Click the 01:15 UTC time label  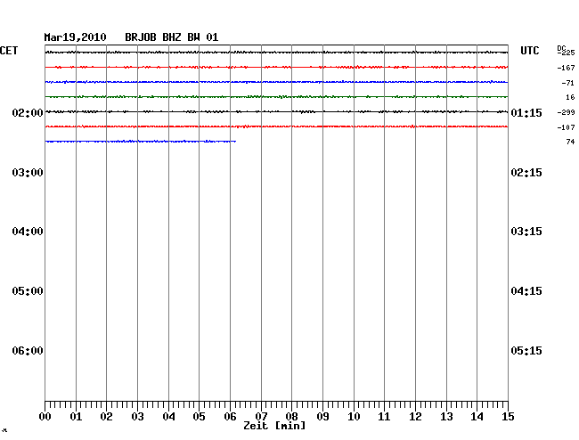[526, 112]
